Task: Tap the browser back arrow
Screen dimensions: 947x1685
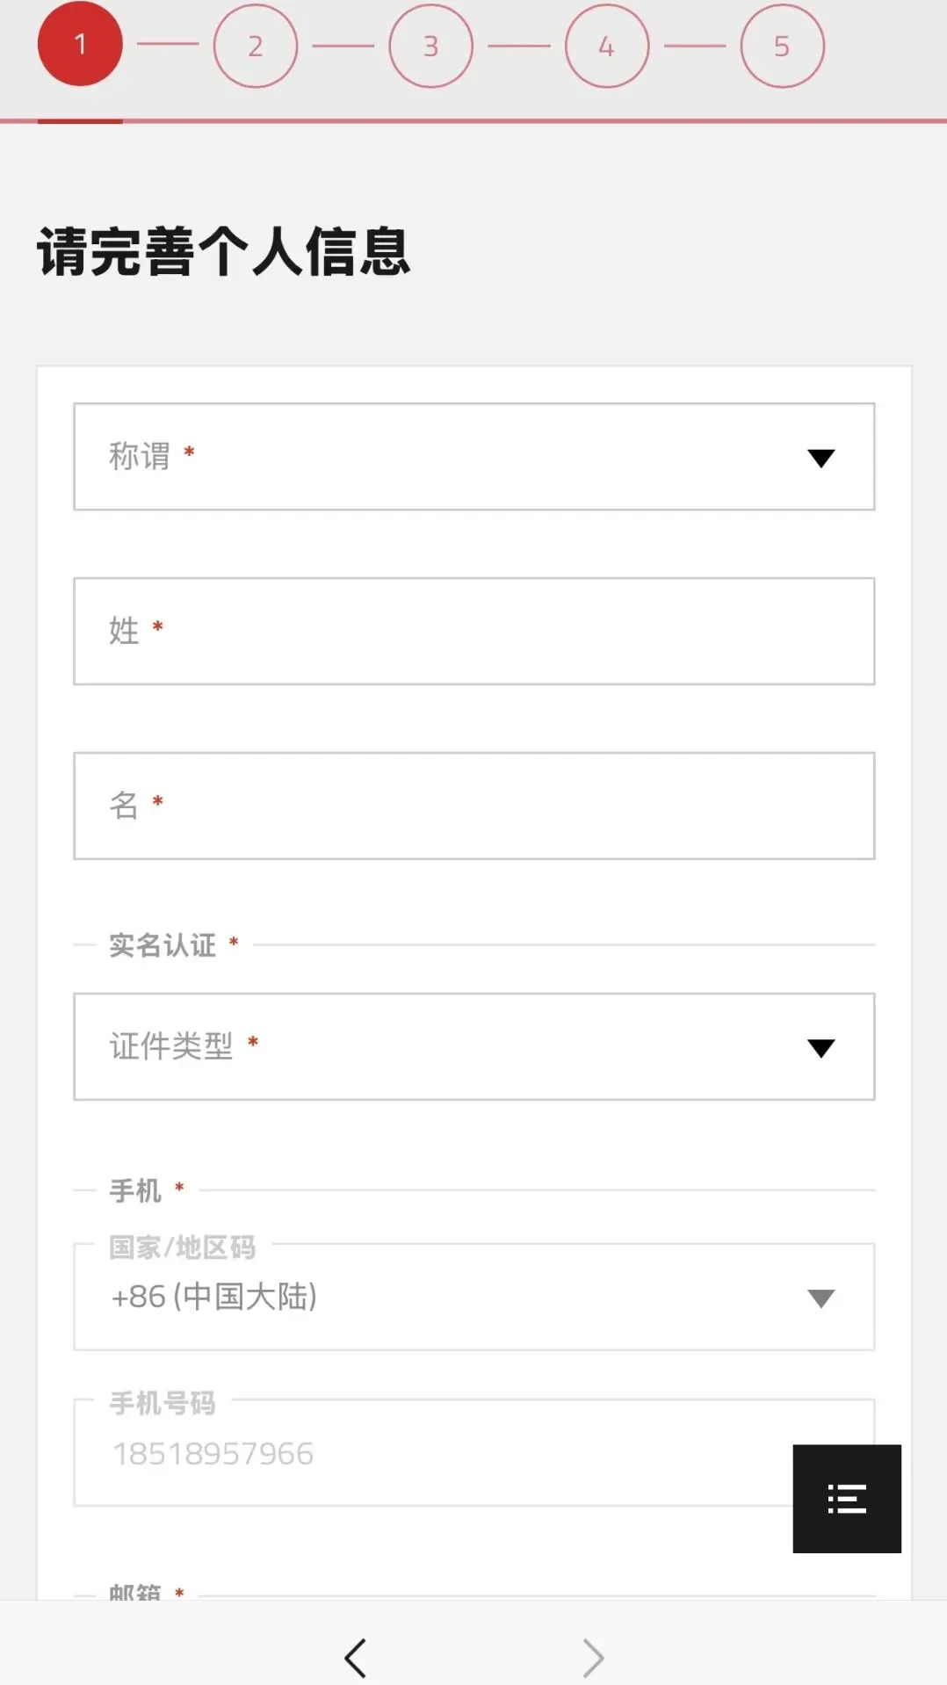Action: click(x=355, y=1658)
